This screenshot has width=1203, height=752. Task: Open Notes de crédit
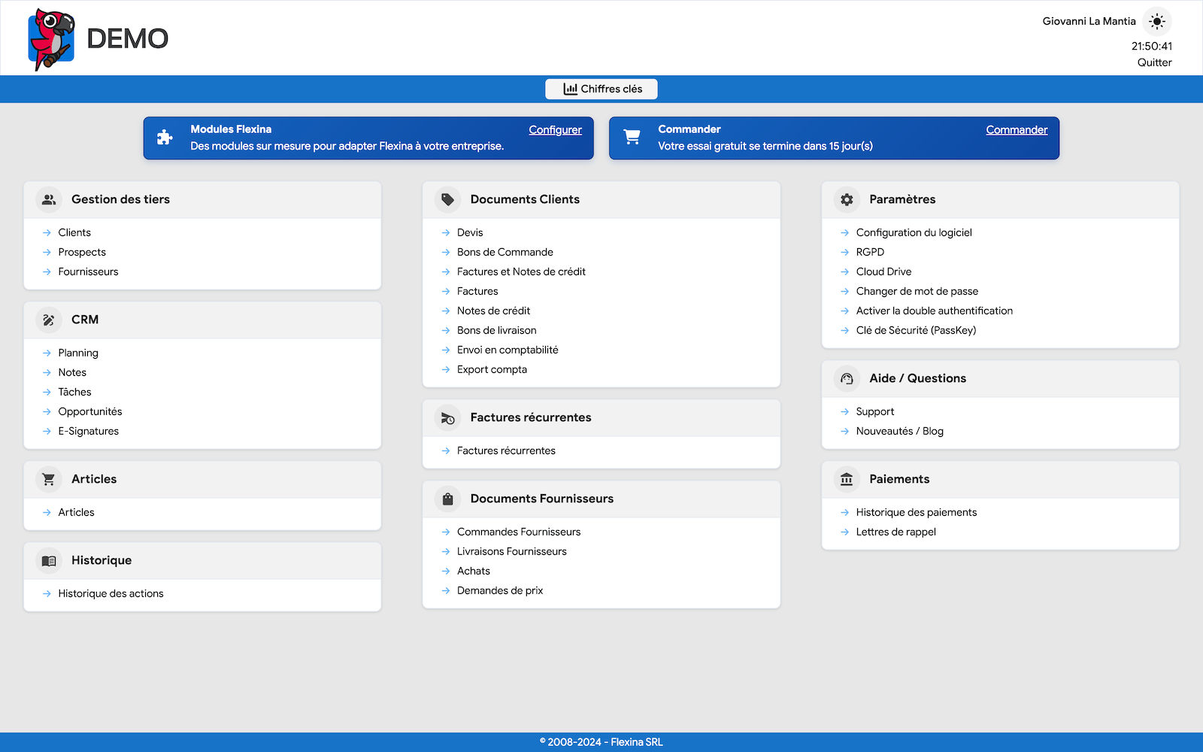coord(493,311)
